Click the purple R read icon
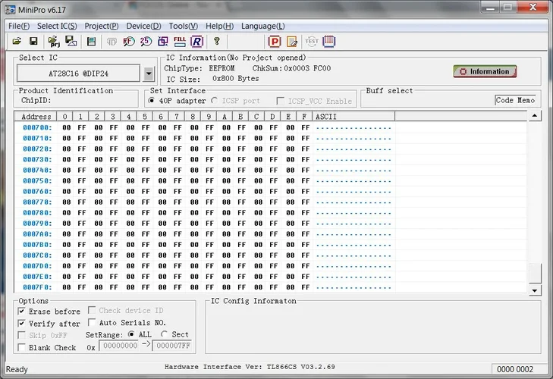The width and height of the screenshot is (553, 379). (x=196, y=42)
